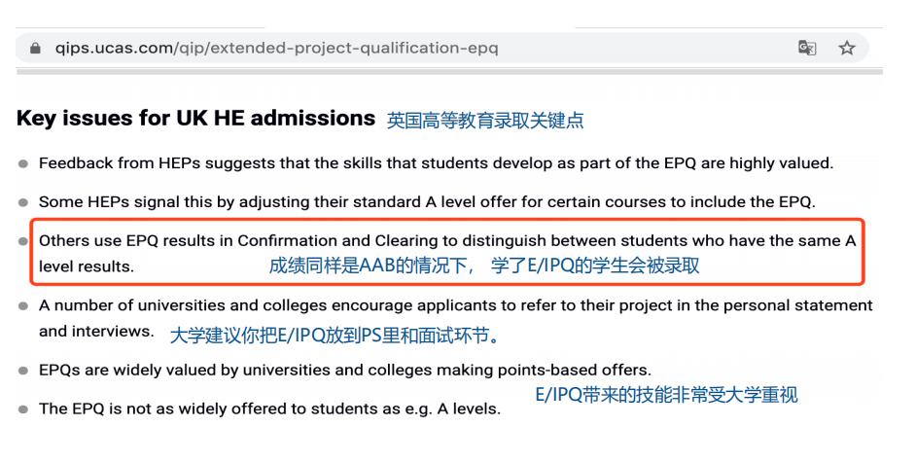Click the words level results. in red box

coord(87,267)
